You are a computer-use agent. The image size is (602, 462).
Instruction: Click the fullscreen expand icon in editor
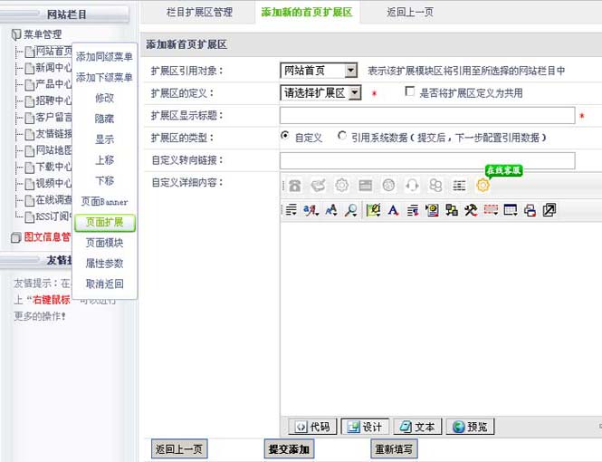[549, 210]
